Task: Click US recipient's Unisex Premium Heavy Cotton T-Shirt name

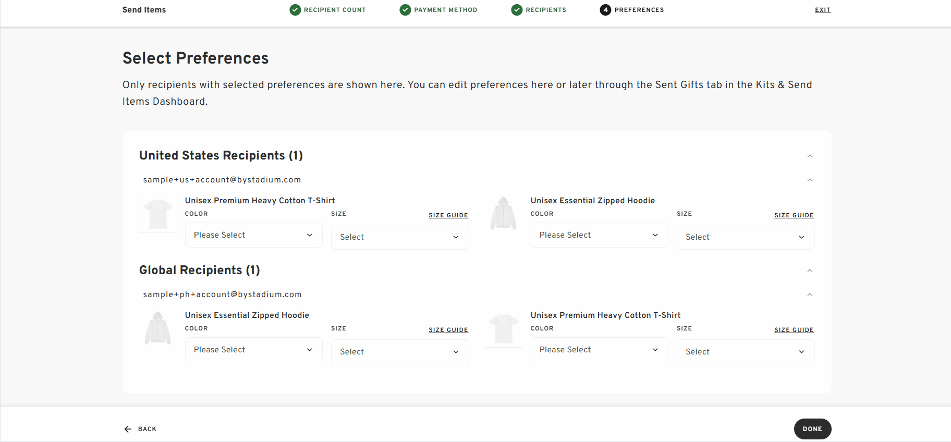Action: 260,201
